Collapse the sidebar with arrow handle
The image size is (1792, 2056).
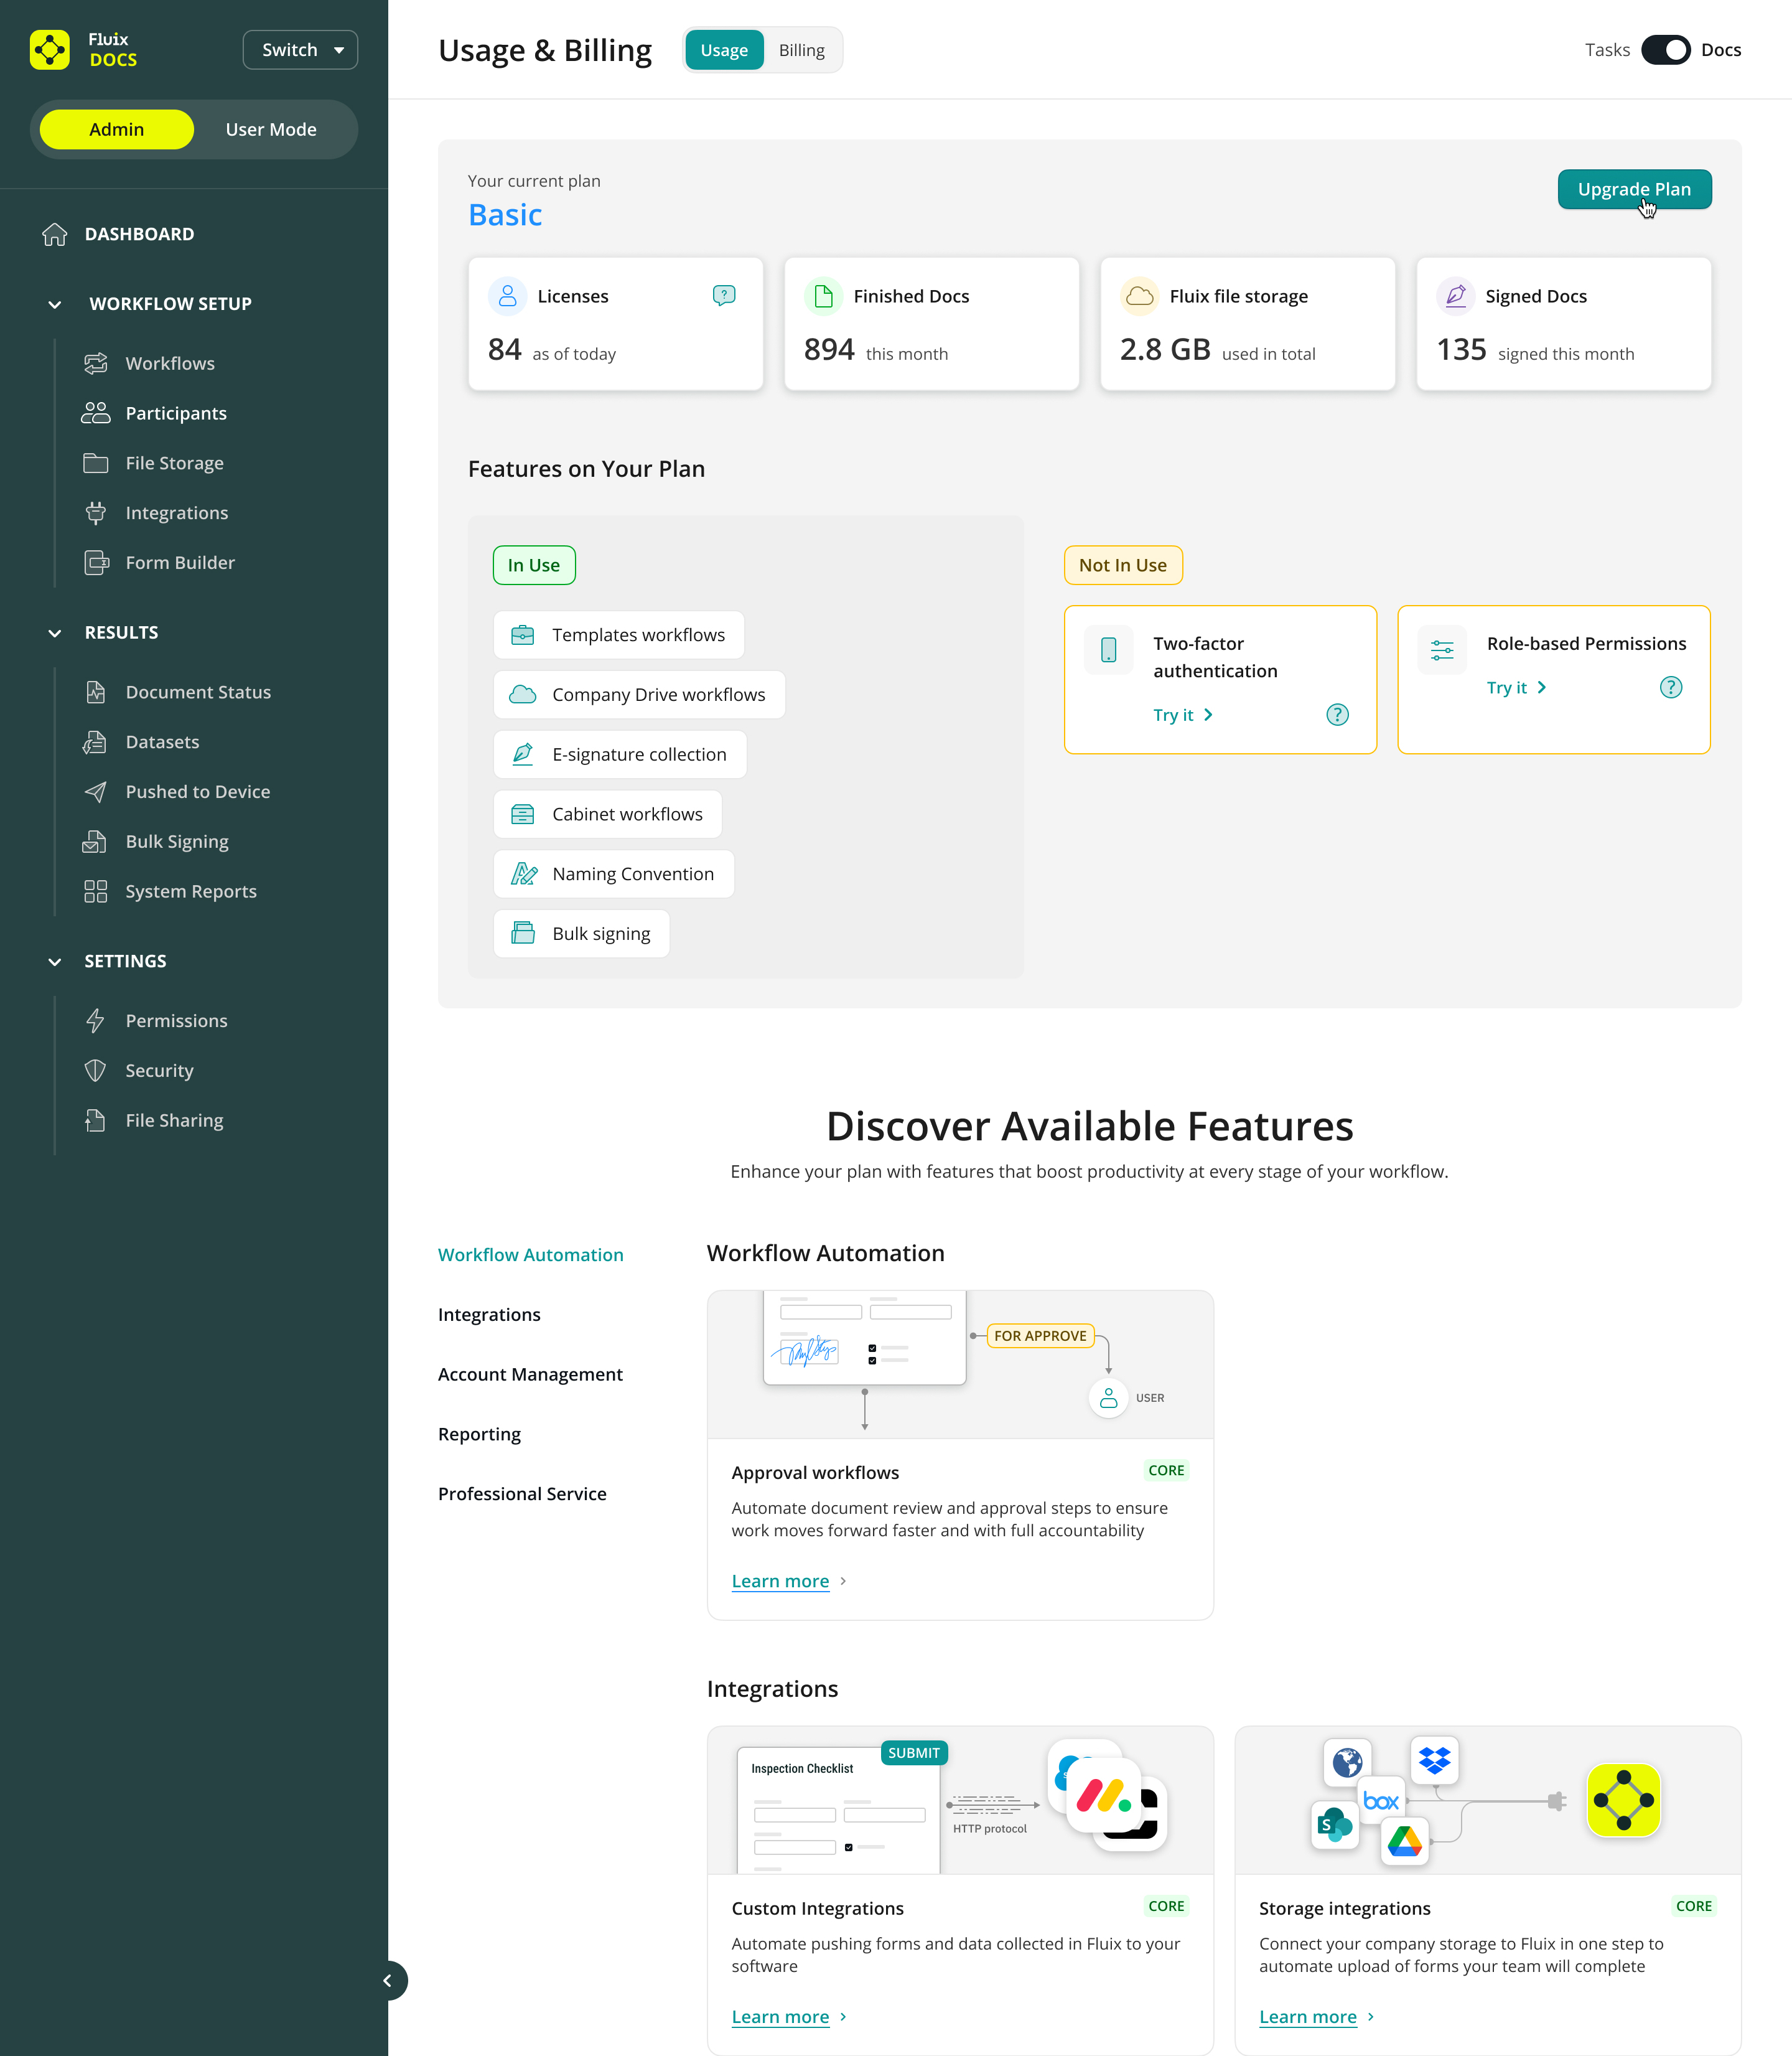[388, 1980]
